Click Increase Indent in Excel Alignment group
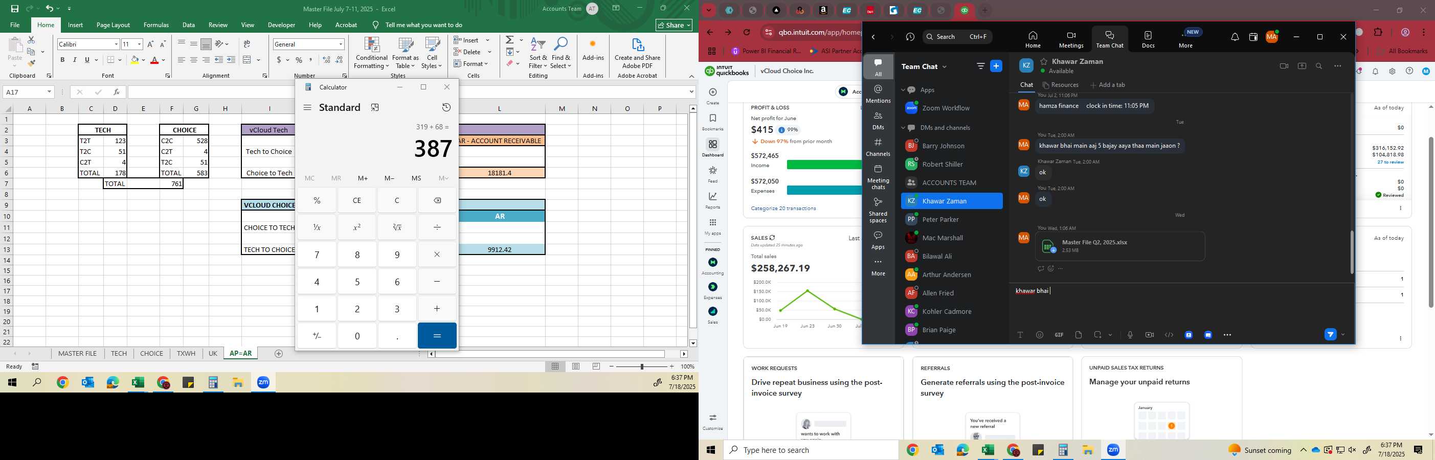The height and width of the screenshot is (460, 1435). (231, 60)
